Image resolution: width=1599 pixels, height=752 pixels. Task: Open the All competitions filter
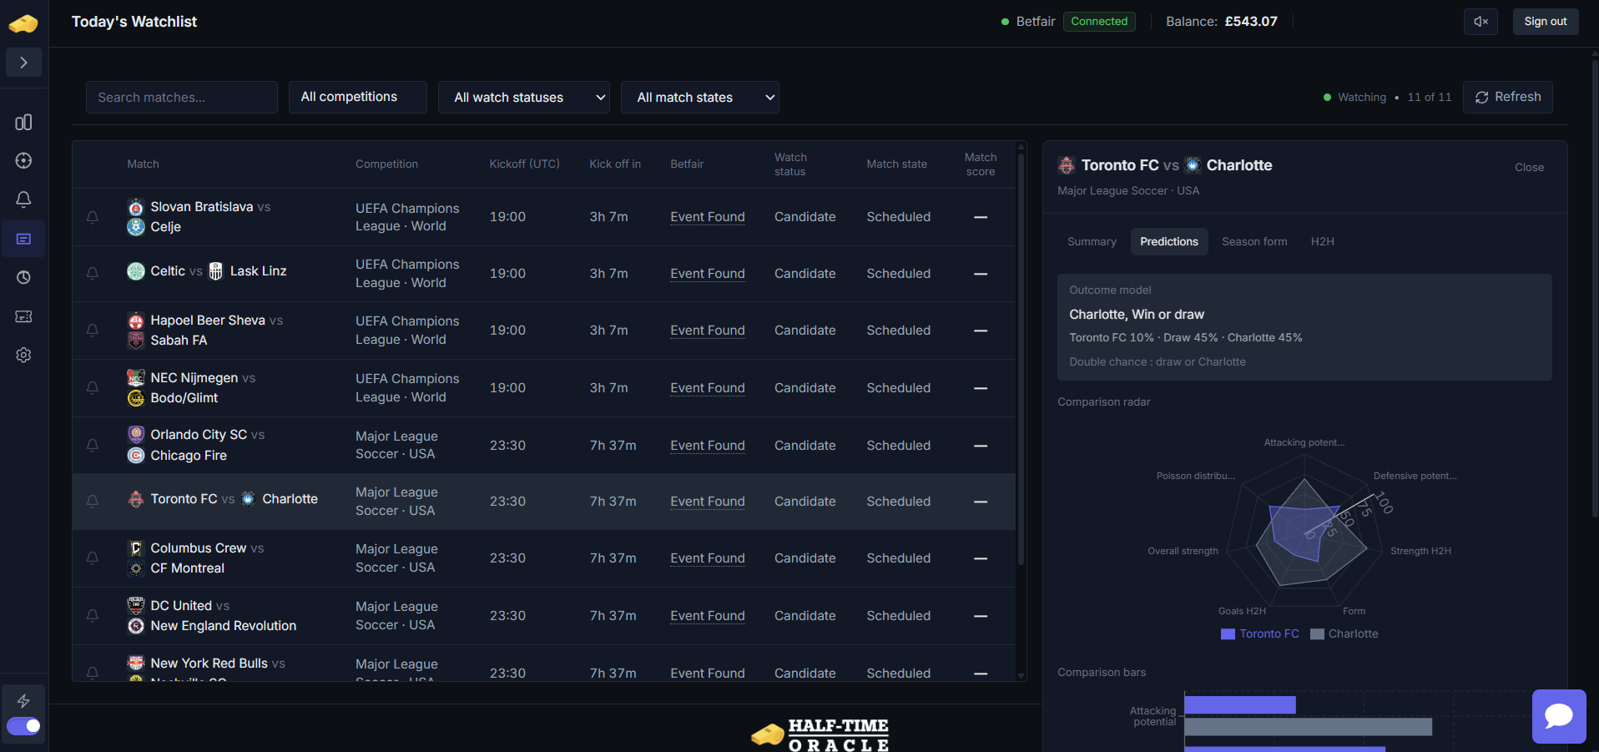[358, 97]
